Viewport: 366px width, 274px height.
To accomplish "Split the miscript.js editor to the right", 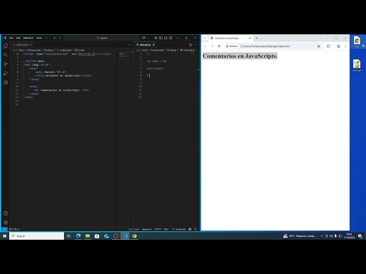I will pos(190,45).
